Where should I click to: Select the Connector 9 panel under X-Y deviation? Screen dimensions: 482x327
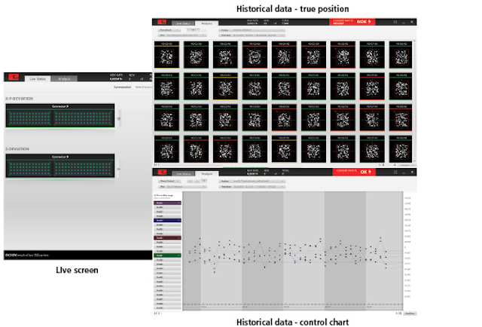click(x=60, y=115)
